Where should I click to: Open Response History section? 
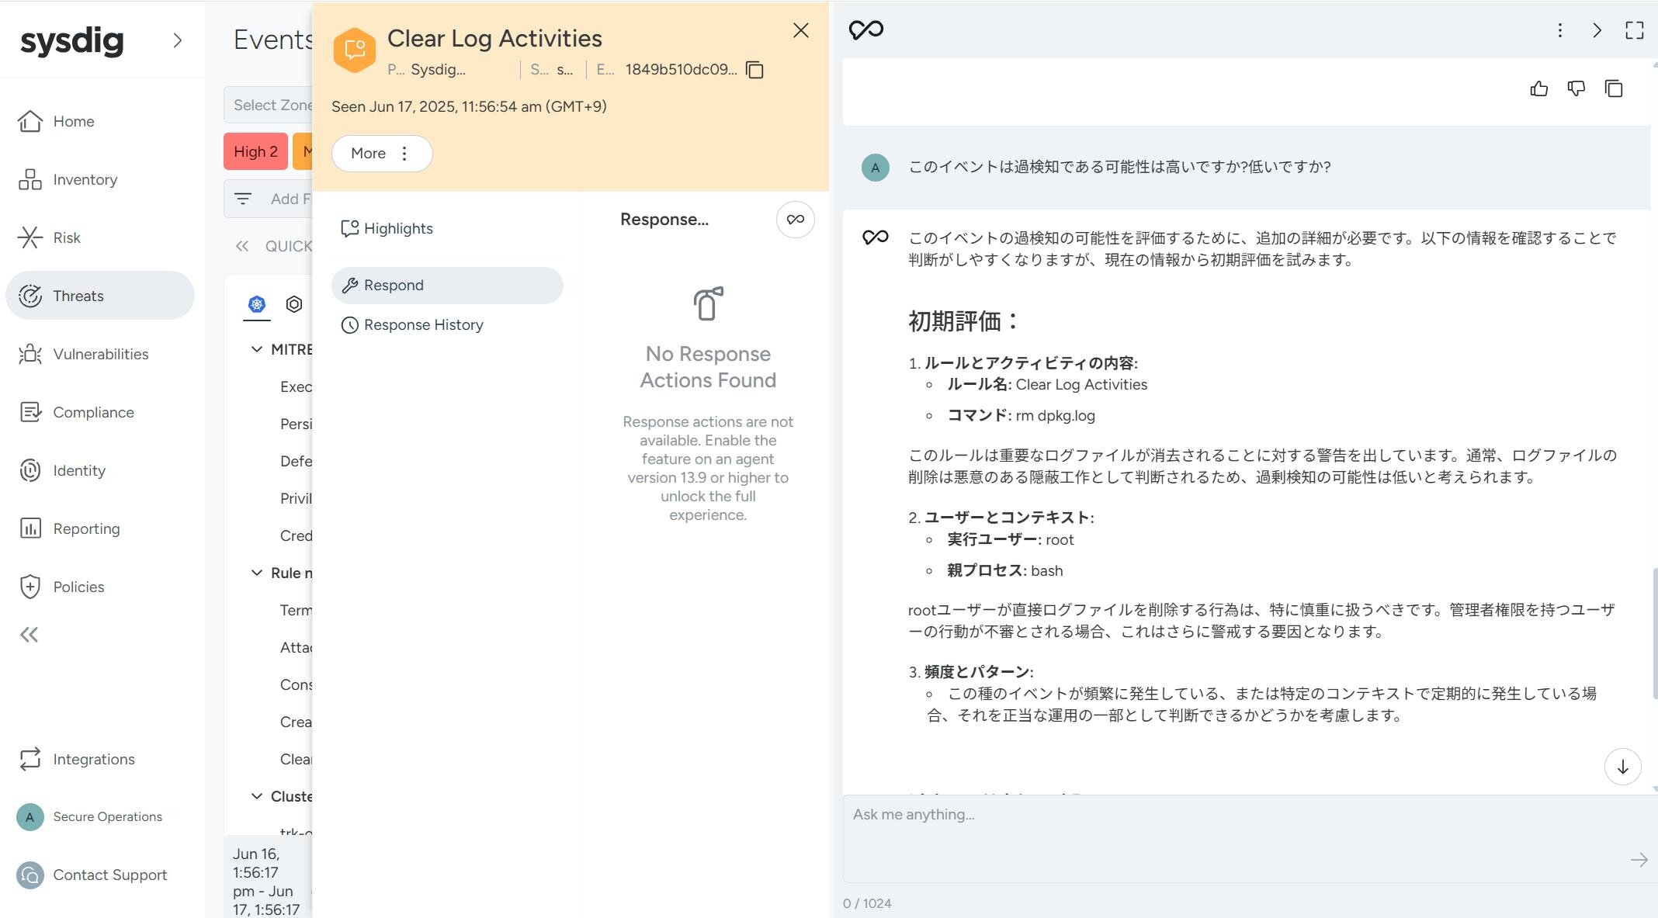423,325
